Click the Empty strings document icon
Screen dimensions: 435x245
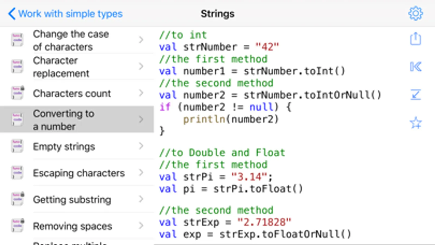pos(17,146)
